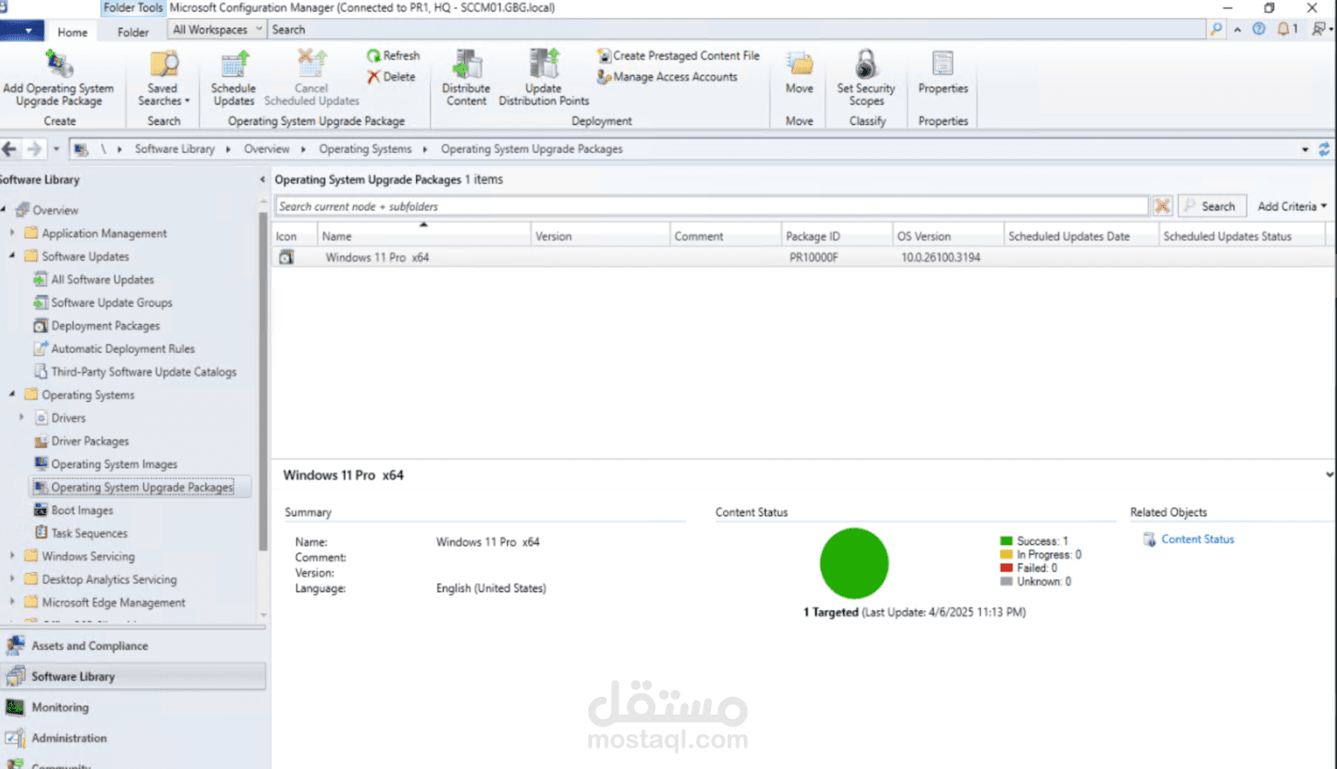This screenshot has width=1337, height=769.
Task: Click Create Prestaged Content File icon
Action: (x=604, y=56)
